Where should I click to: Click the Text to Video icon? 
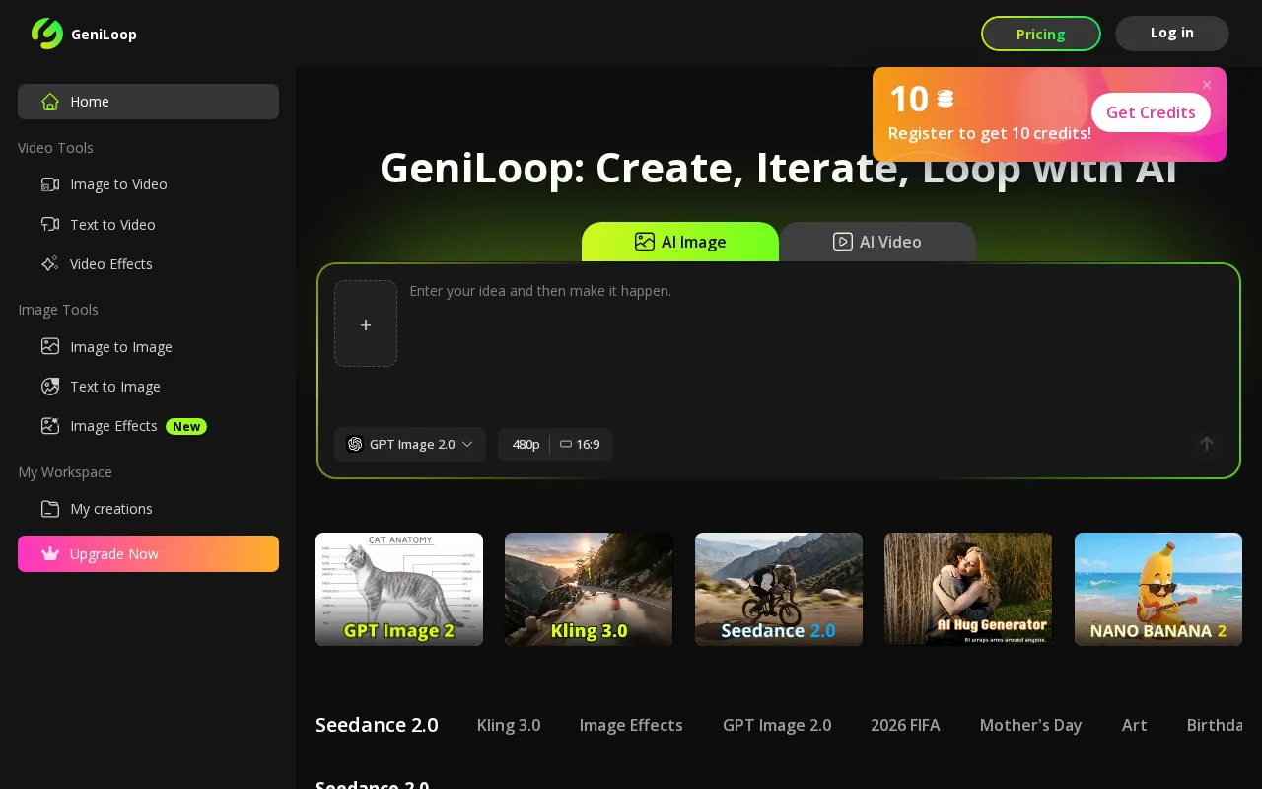[x=50, y=224]
